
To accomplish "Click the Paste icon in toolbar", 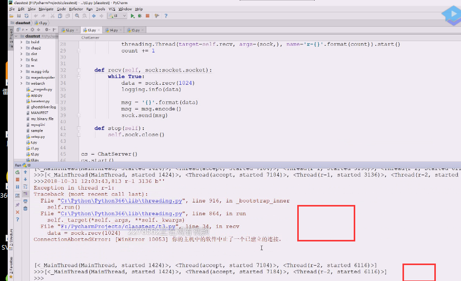I will click(68, 16).
